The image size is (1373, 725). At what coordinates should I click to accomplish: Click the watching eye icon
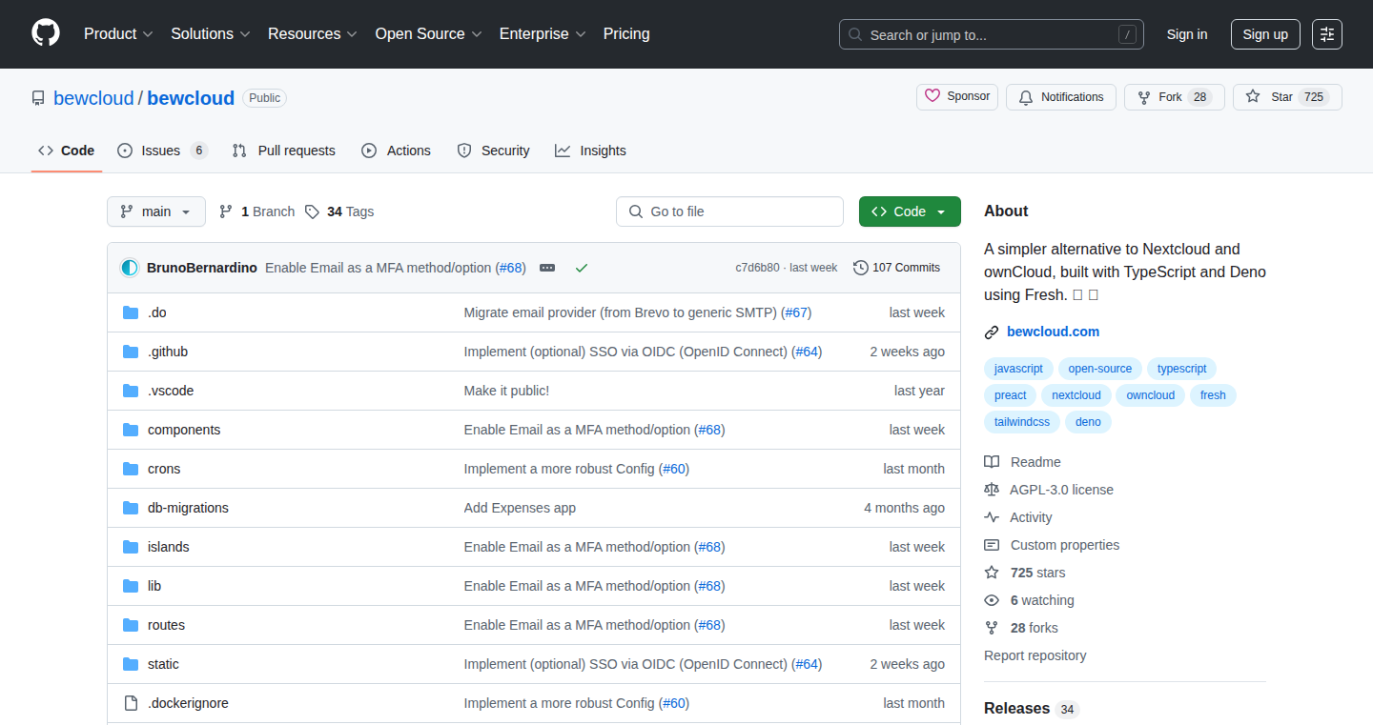[992, 600]
